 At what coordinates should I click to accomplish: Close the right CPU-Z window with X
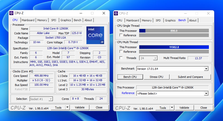pos(208,13)
